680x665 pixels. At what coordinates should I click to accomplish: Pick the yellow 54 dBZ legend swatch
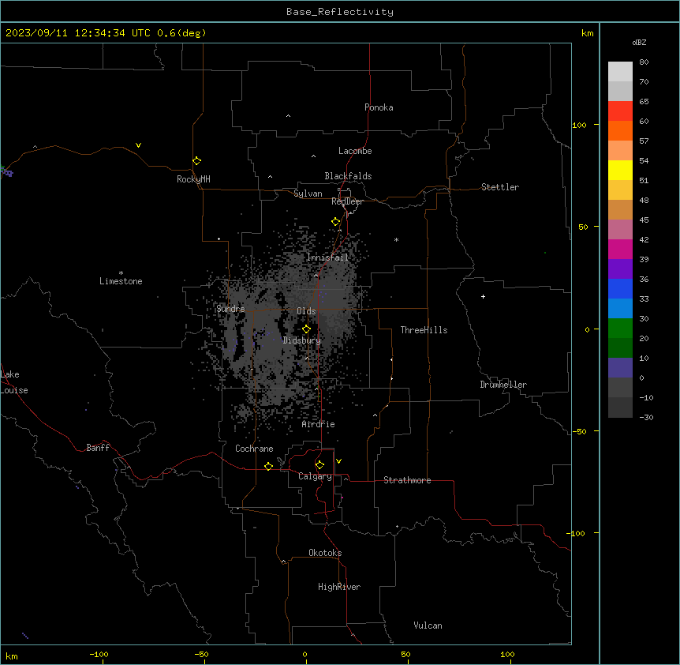[x=620, y=170]
